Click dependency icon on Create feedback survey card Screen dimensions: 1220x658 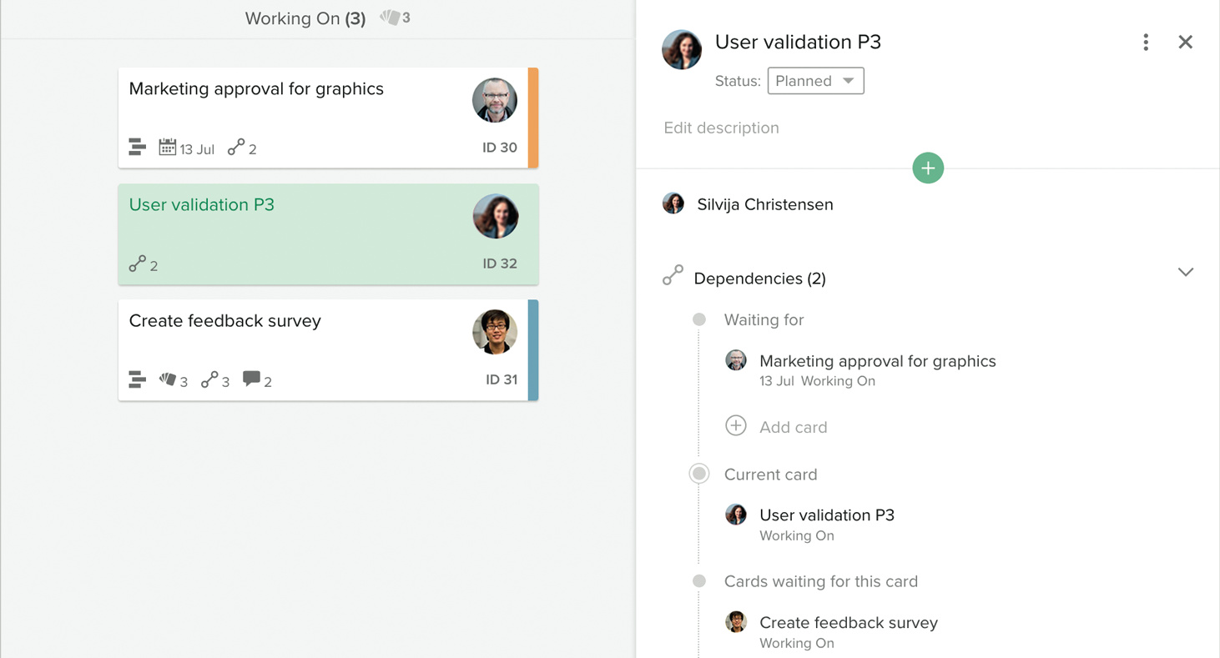tap(209, 380)
